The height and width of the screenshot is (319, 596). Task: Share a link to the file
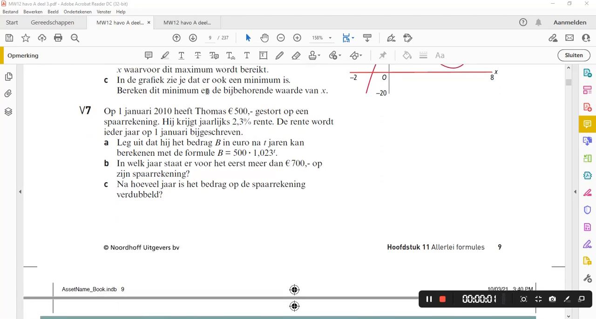click(553, 38)
